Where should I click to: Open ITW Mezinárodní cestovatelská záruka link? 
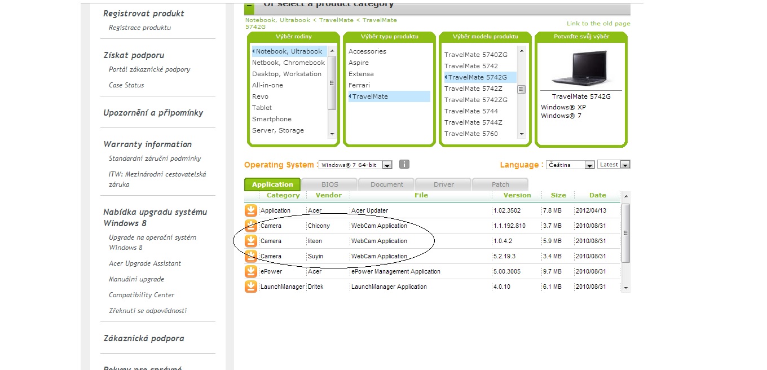pyautogui.click(x=157, y=179)
